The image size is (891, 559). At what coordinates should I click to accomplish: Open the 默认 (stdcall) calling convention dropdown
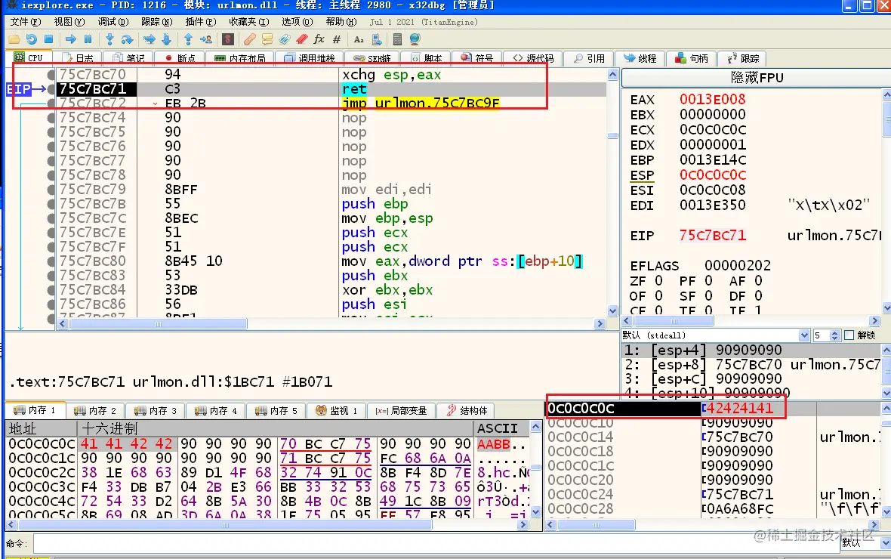coord(715,335)
